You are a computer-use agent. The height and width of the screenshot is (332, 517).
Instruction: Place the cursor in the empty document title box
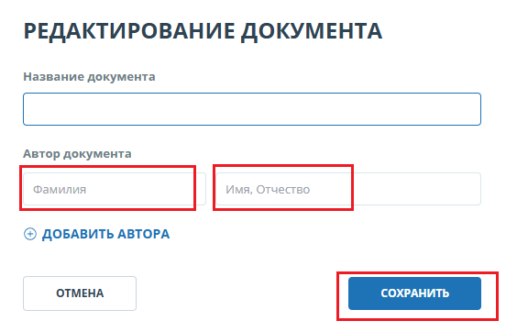[252, 109]
